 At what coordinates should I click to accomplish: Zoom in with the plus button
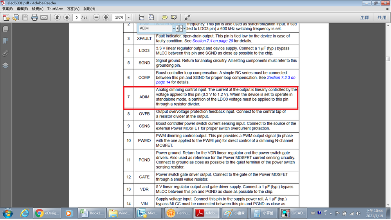pos(106,18)
